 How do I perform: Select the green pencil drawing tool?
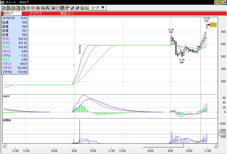[x=72, y=8]
